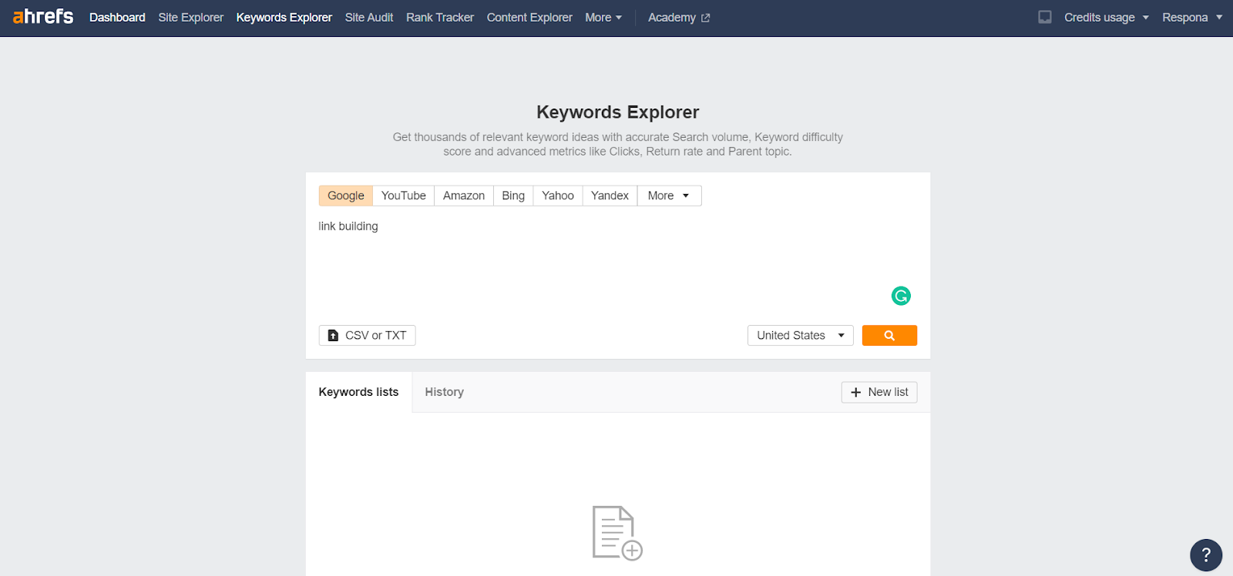Image resolution: width=1233 pixels, height=576 pixels.
Task: Click the empty list document-plus icon
Action: (x=617, y=533)
